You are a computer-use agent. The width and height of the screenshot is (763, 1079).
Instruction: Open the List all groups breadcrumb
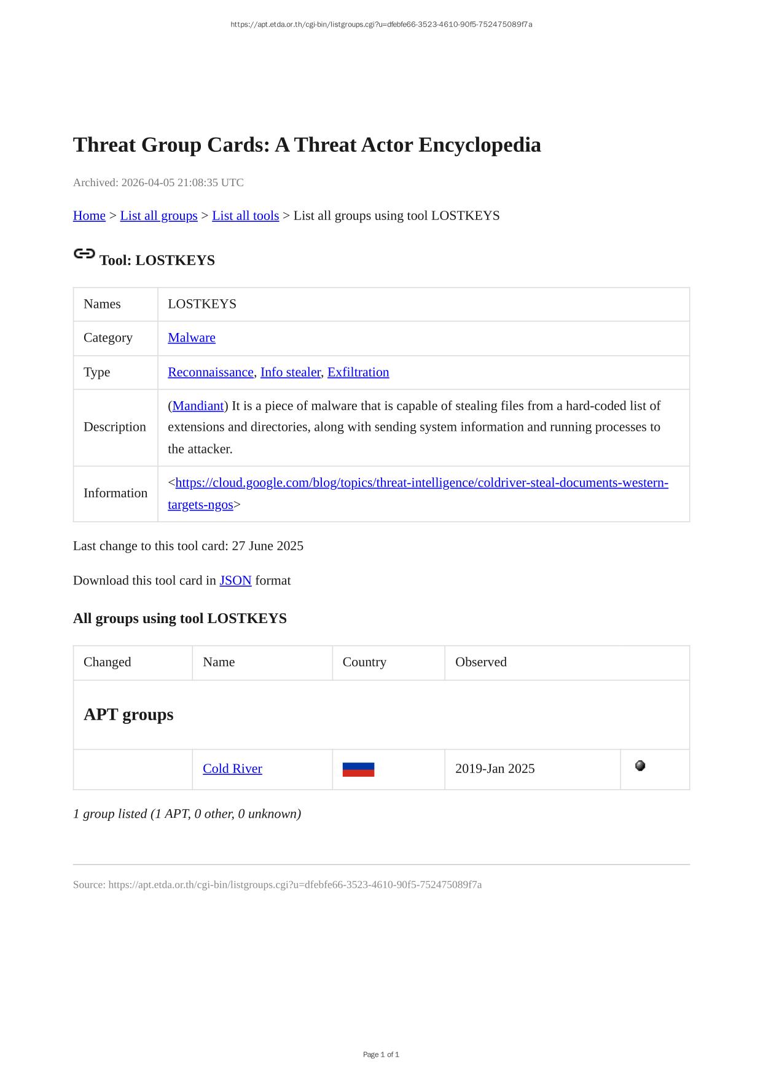(x=158, y=216)
